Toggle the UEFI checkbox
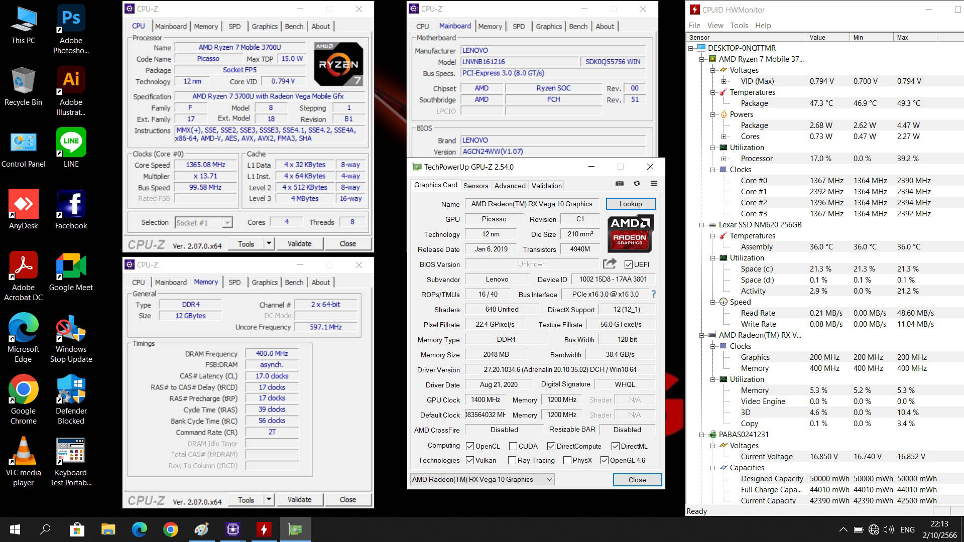Screen dimensions: 964x542 coord(628,264)
